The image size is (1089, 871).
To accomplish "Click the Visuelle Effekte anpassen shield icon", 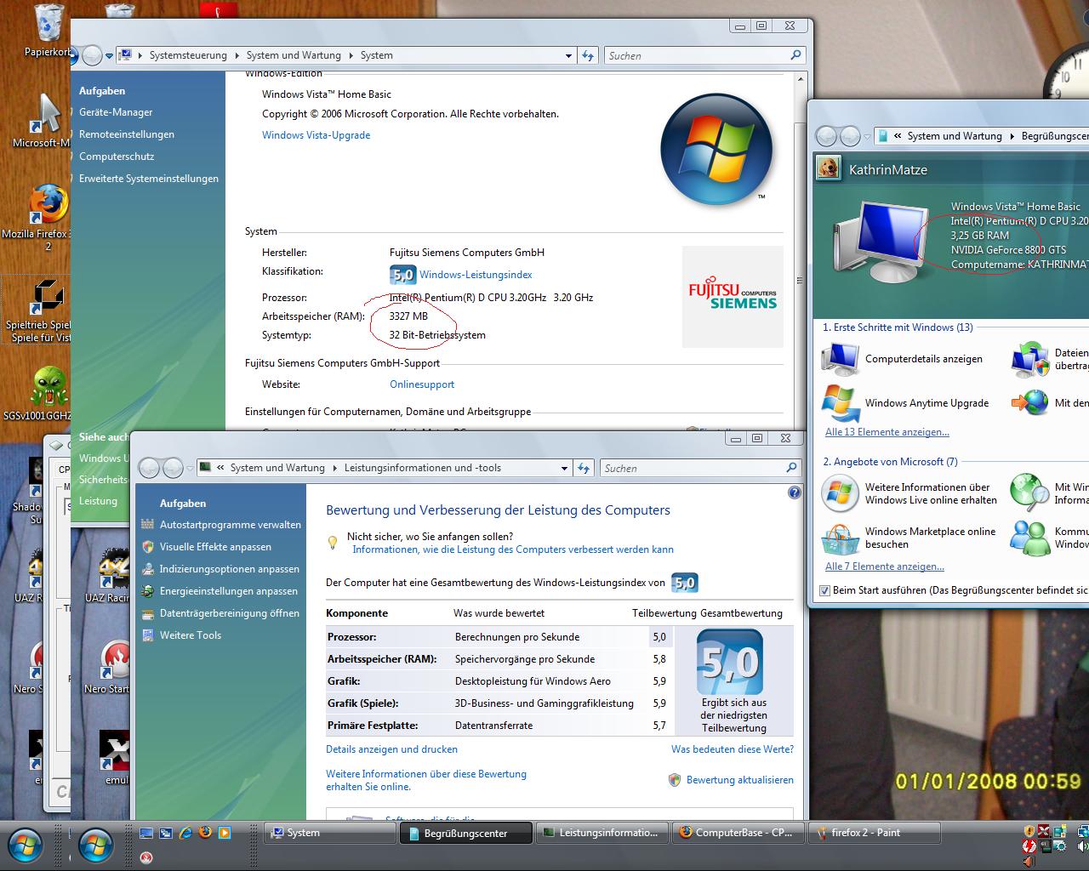I will coord(148,547).
